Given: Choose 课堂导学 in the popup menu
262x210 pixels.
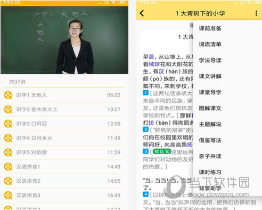Looking at the screenshot, I should (x=210, y=92).
